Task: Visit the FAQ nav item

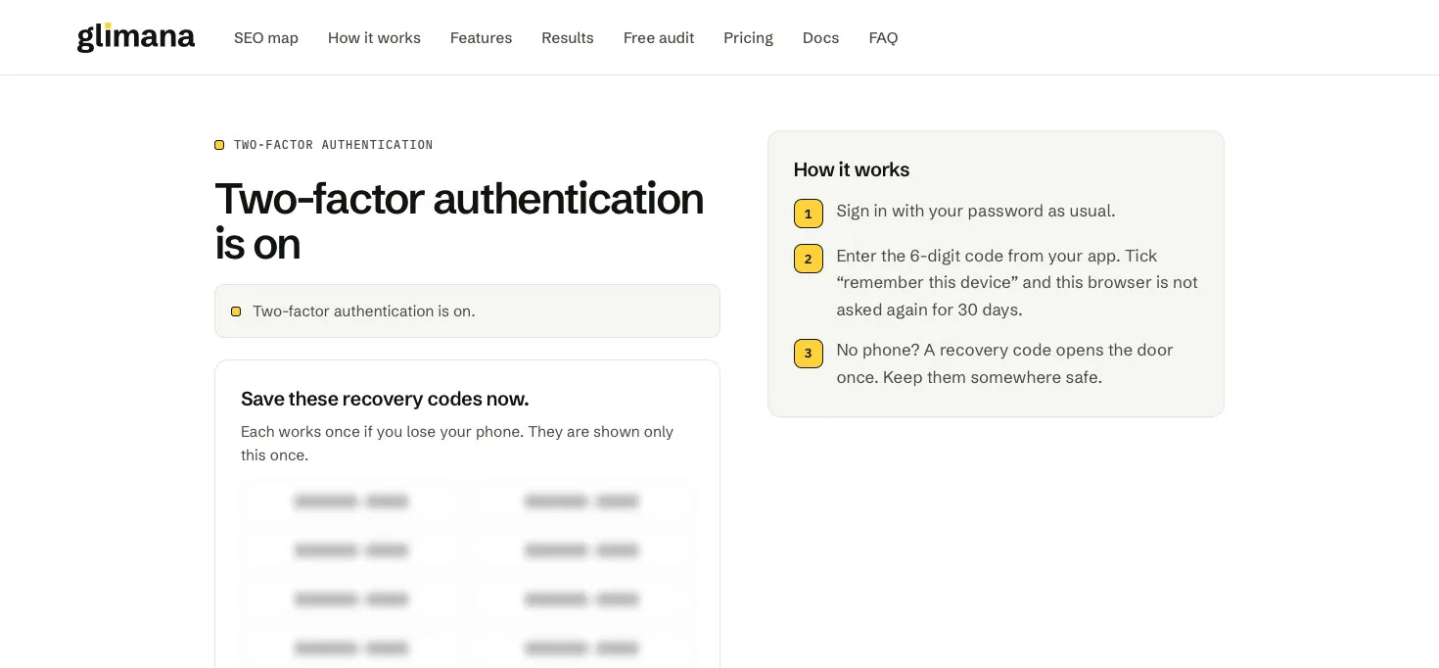Action: tap(883, 38)
